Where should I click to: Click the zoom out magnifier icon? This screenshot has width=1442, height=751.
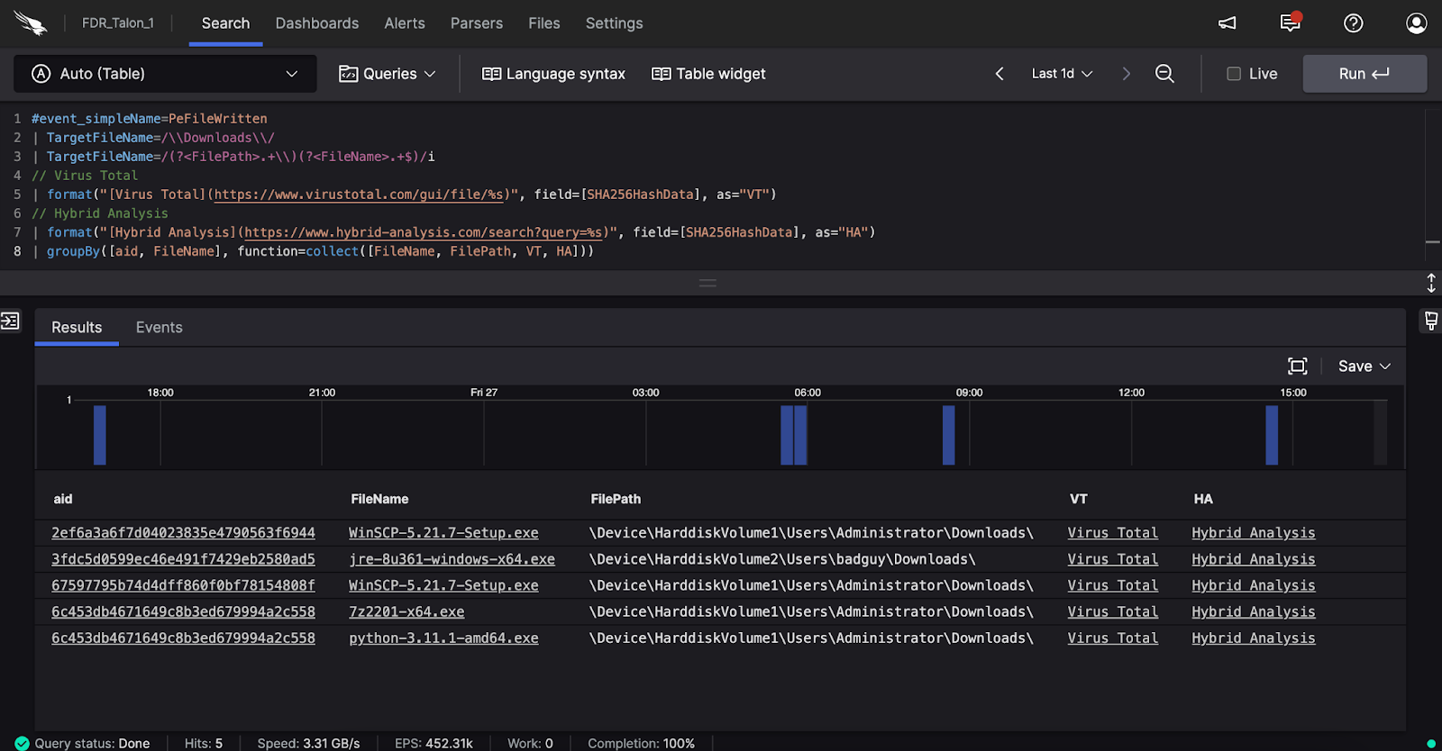click(1164, 74)
